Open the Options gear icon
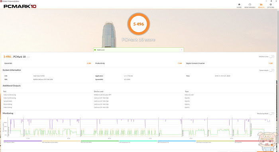This screenshot has width=279, height=152. coord(271,4)
